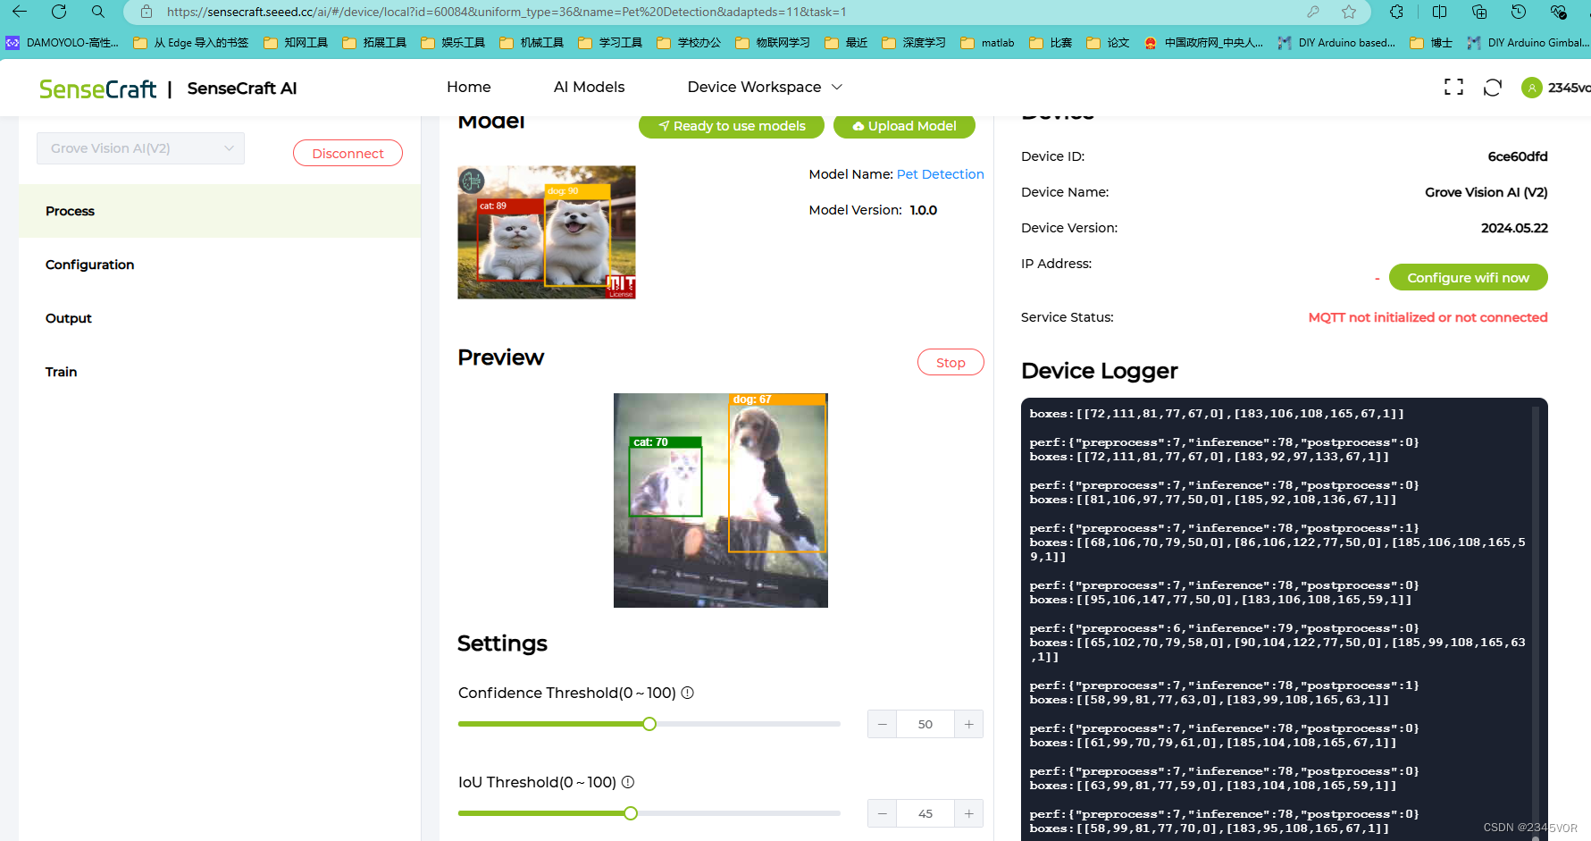Click device ID 6ce60dfd
The height and width of the screenshot is (841, 1591).
point(1518,156)
